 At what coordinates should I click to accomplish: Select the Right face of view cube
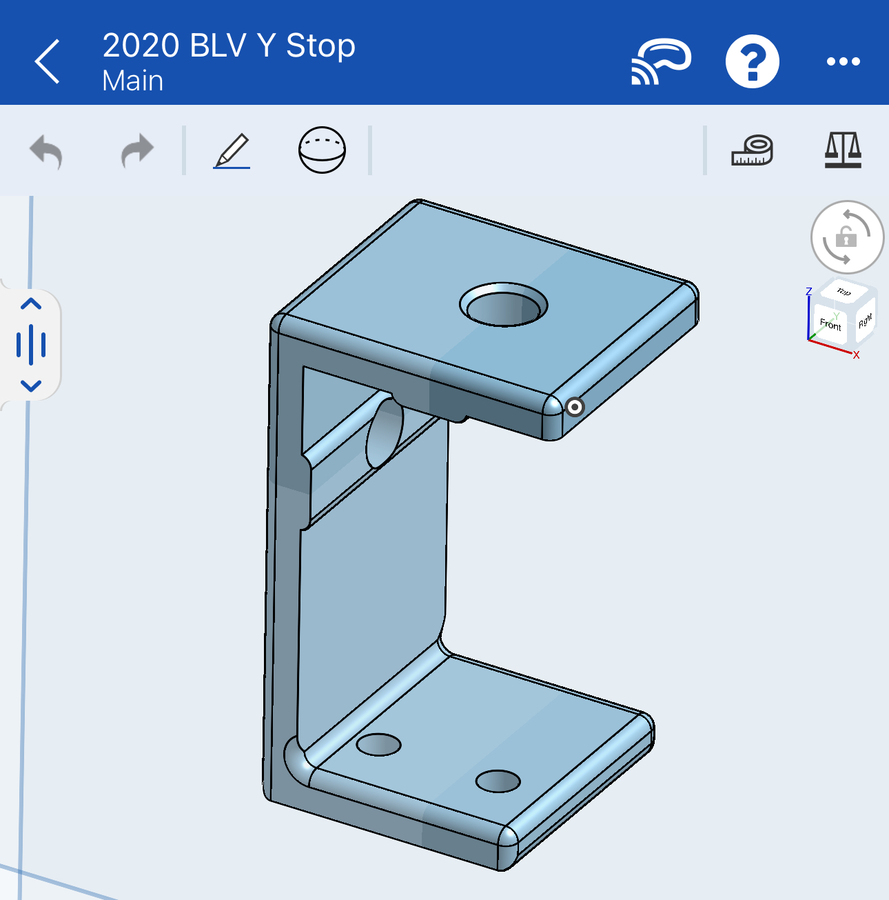click(865, 321)
